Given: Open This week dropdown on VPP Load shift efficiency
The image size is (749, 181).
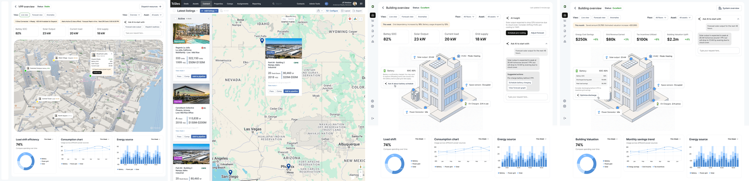Looking at the screenshot, I should pos(49,139).
